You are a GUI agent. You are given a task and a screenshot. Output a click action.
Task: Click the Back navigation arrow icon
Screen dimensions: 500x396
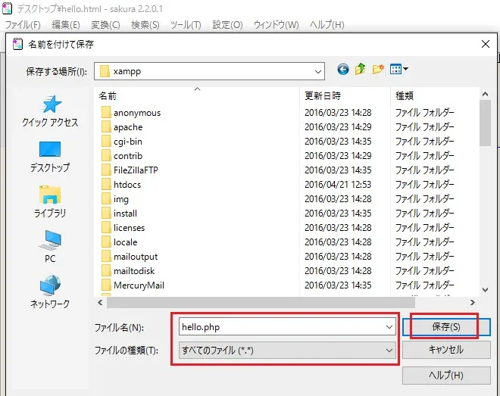click(x=343, y=70)
